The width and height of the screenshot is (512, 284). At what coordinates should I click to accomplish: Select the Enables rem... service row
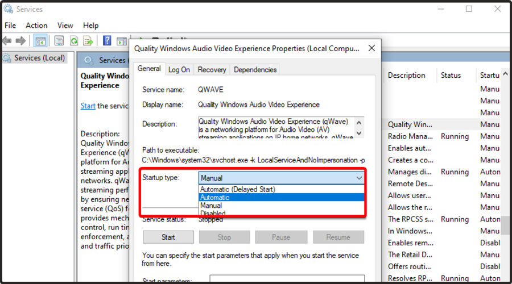pos(442,243)
